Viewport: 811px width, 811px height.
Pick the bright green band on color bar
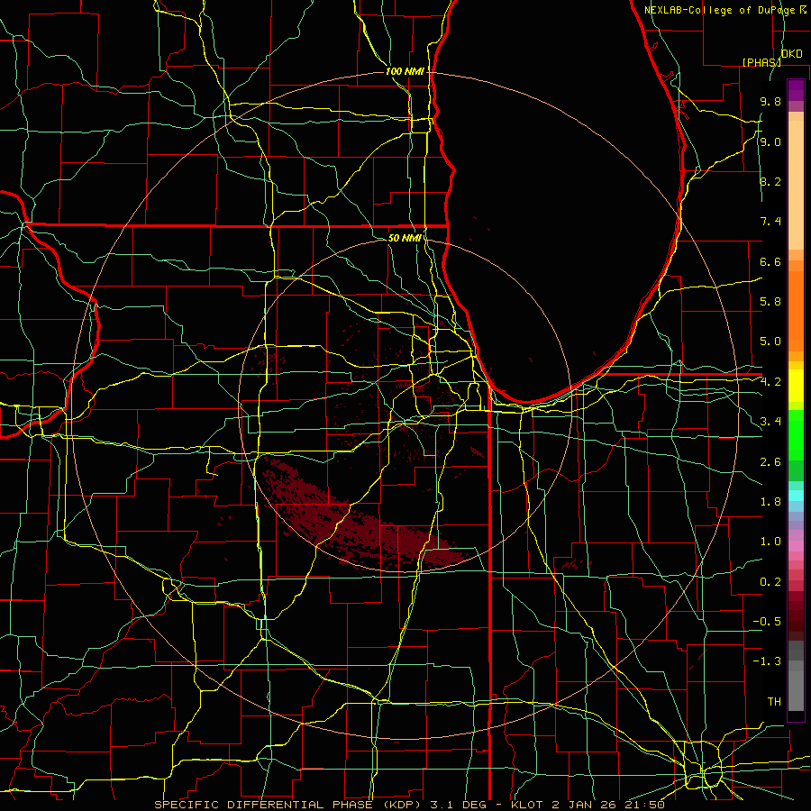(796, 435)
